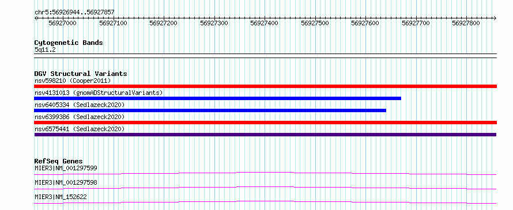The width and height of the screenshot is (513, 210).
Task: Click the magenta gene line for NM_152622
Action: (x=265, y=202)
